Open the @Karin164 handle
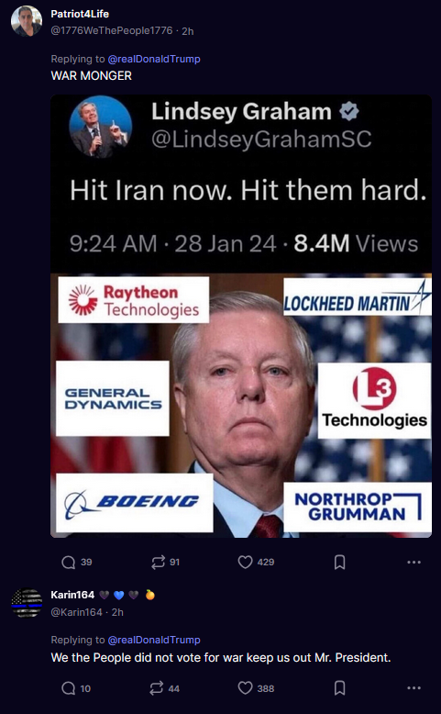Image resolution: width=441 pixels, height=714 pixels. pyautogui.click(x=76, y=612)
